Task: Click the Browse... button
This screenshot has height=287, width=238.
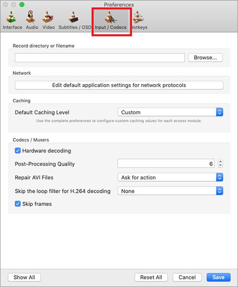Action: click(205, 58)
